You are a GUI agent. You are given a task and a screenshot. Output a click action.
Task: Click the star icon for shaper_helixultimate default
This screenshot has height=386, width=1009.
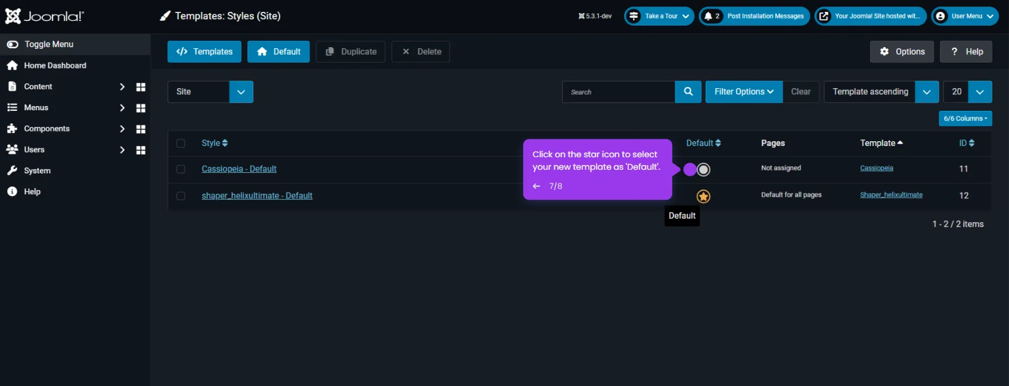click(703, 197)
